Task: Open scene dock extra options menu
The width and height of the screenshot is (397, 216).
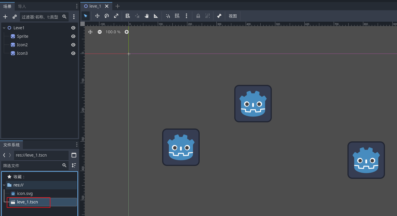Action: [74, 17]
